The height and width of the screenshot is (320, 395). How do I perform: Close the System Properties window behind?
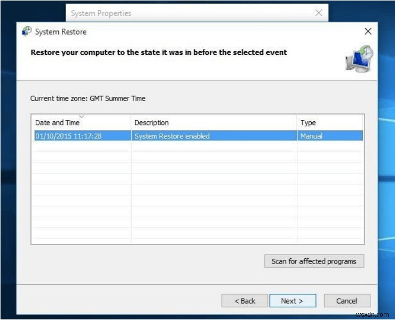coord(319,13)
